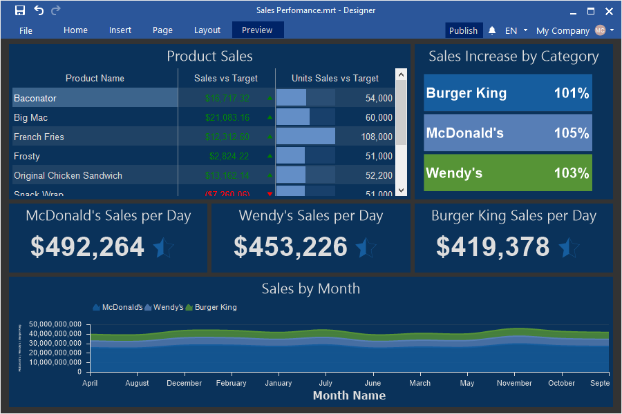Click the Sales by Month chart title
Viewport: 622px width, 414px height.
[310, 289]
